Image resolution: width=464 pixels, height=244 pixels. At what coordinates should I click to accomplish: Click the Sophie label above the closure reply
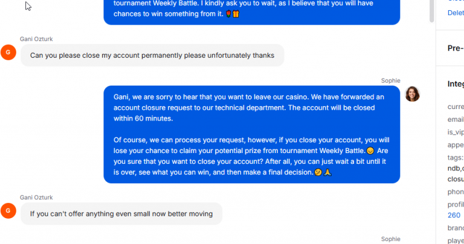click(x=390, y=81)
